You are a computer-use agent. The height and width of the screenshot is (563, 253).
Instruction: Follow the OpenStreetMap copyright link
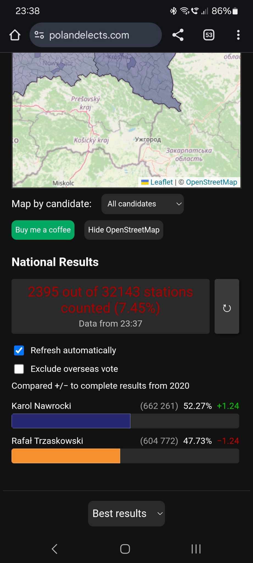211,182
